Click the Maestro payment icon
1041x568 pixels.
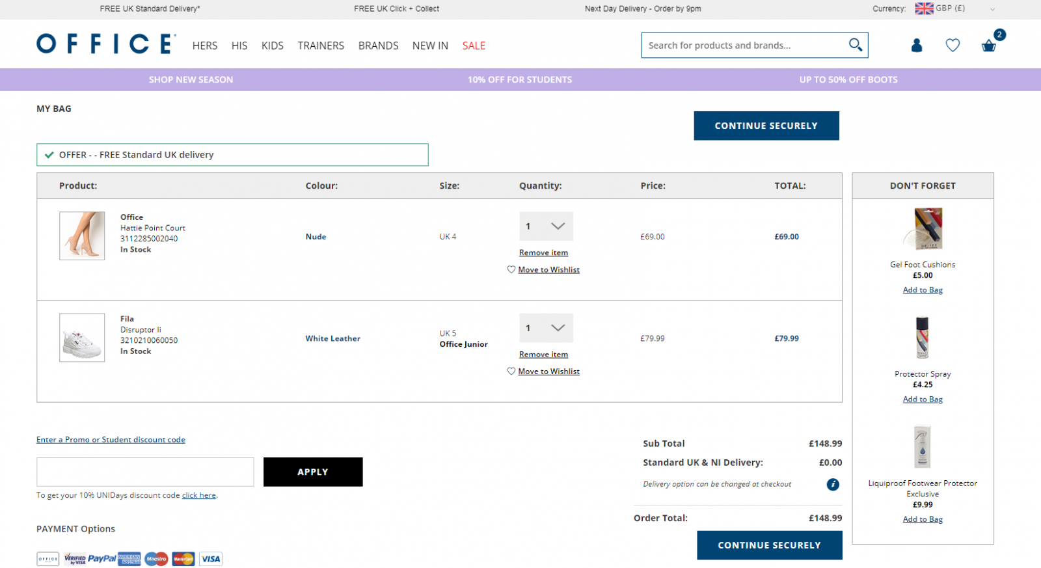tap(156, 558)
